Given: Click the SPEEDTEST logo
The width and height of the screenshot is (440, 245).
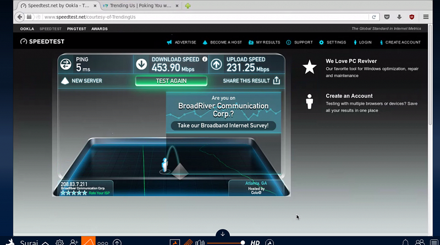Looking at the screenshot, I should tap(42, 42).
